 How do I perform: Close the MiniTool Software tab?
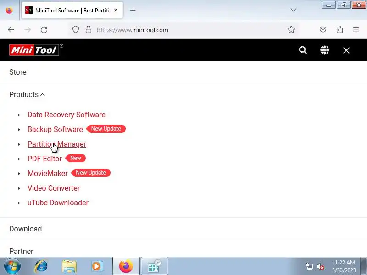click(116, 10)
